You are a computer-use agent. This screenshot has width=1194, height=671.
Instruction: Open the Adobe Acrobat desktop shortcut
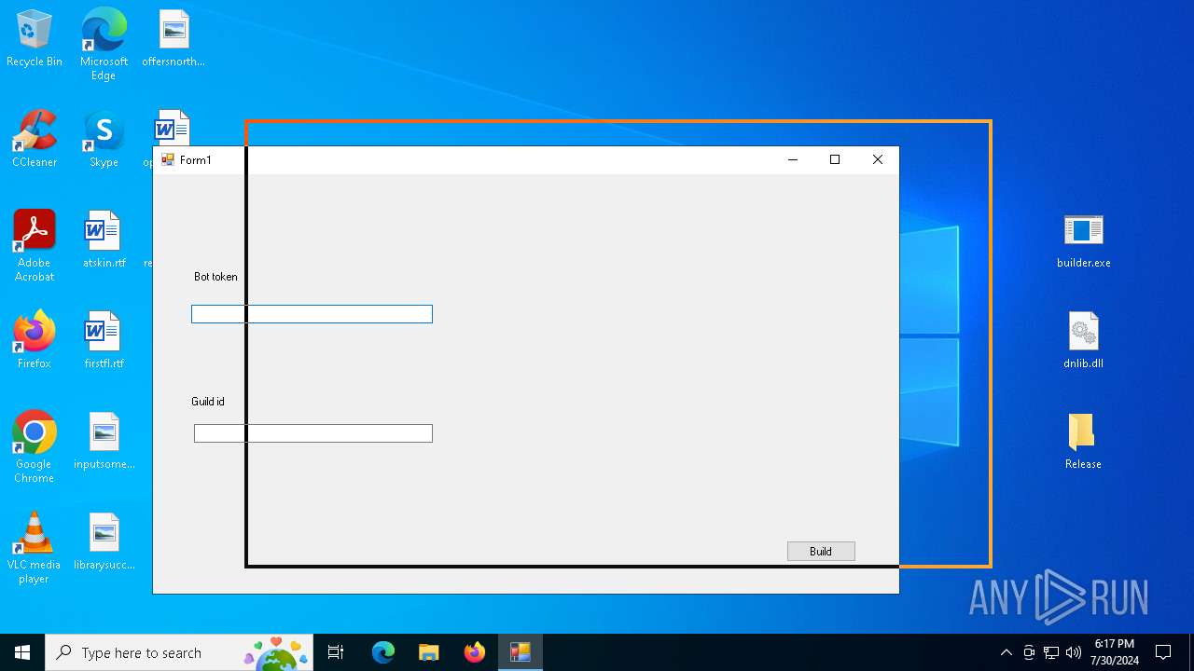(35, 246)
